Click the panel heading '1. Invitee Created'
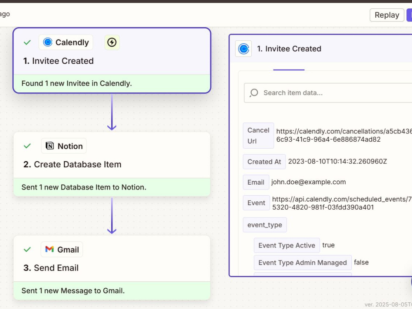This screenshot has width=412, height=309. [289, 49]
